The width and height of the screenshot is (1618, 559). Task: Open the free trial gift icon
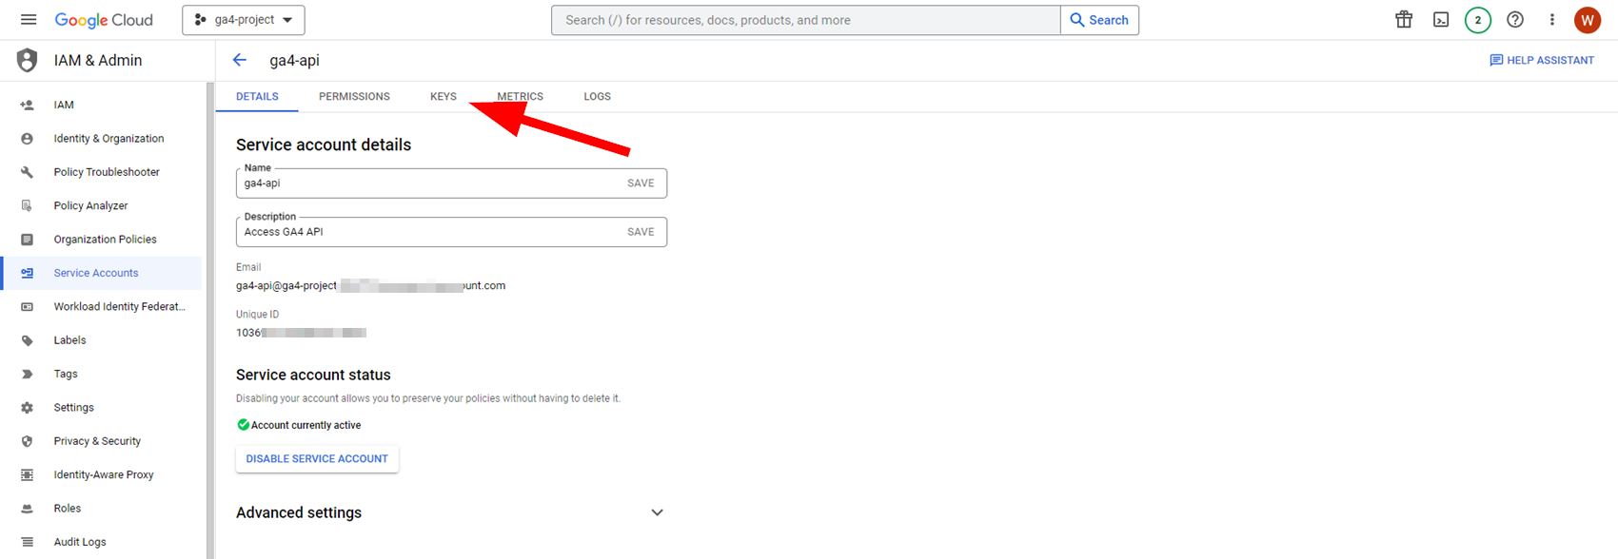pos(1404,20)
